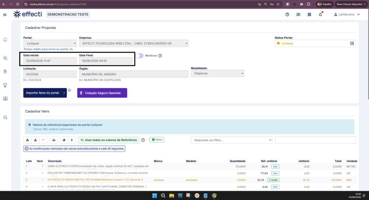
Task: Click the paperclip attachment icon
Action: (x=72, y=140)
